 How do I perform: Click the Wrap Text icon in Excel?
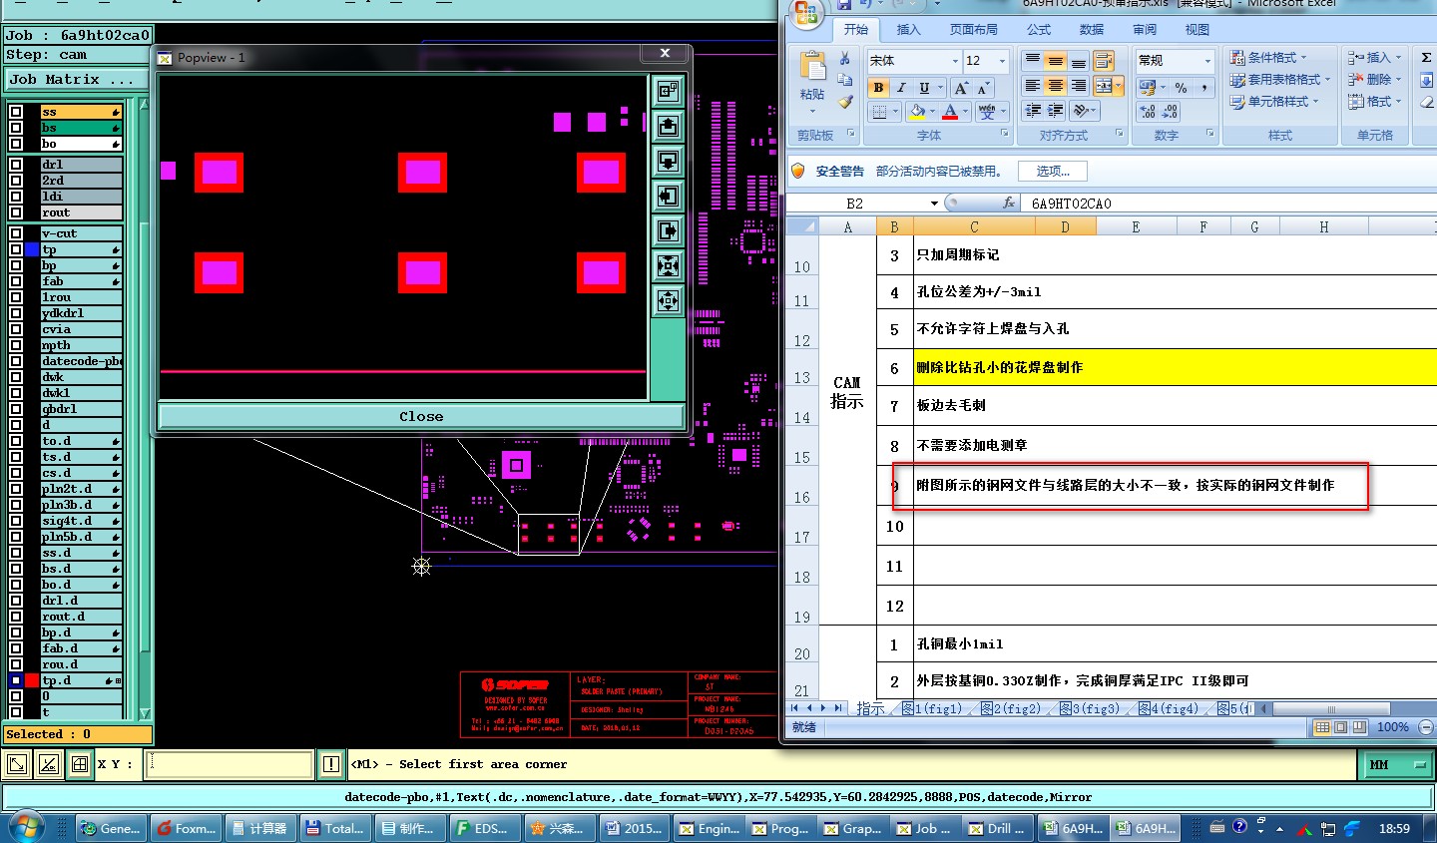pos(1103,61)
